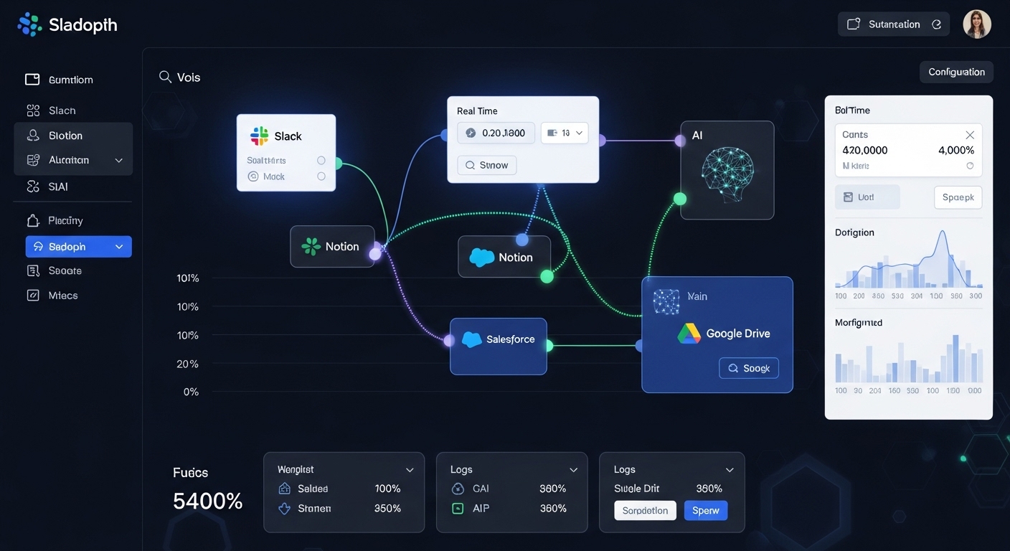The width and height of the screenshot is (1010, 551).
Task: Click the Sladopth logo icon
Action: click(x=29, y=25)
